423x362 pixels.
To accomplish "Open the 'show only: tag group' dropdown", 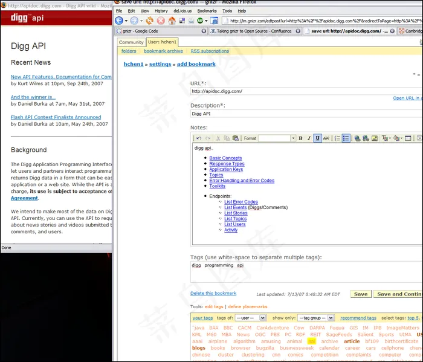I will pyautogui.click(x=316, y=318).
